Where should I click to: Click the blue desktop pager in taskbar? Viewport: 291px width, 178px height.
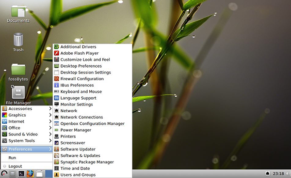[49, 174]
